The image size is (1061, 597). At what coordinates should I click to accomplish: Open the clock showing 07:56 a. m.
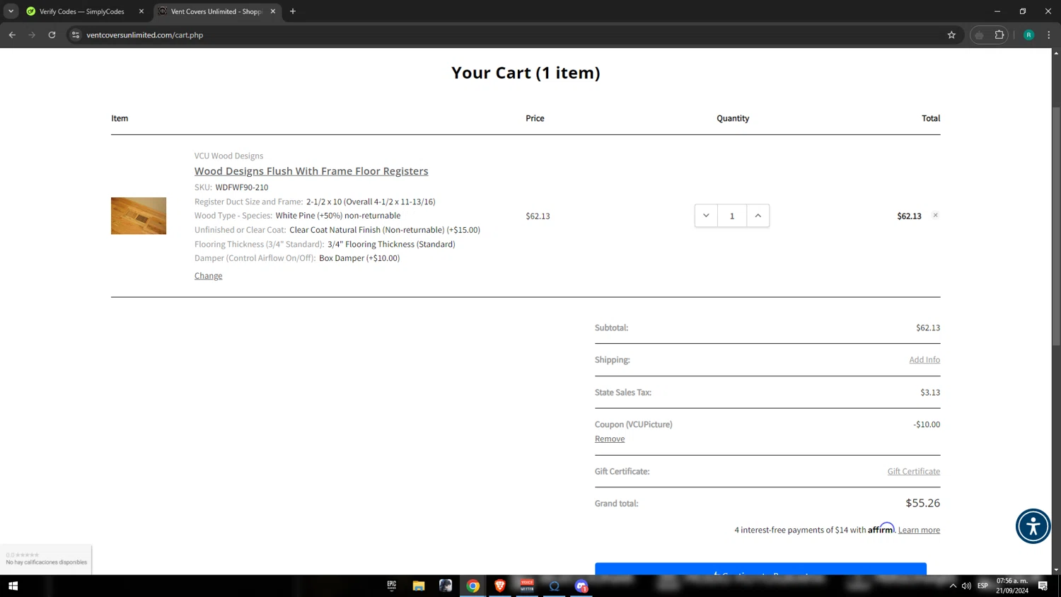(x=1012, y=586)
